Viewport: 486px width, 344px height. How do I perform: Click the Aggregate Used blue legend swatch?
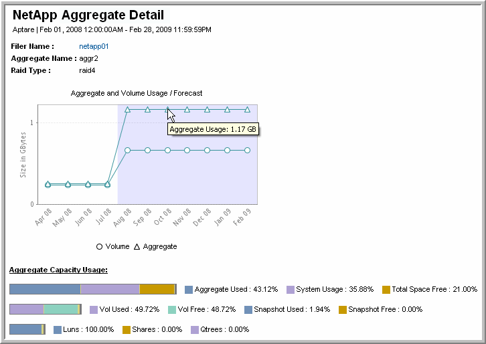point(189,290)
